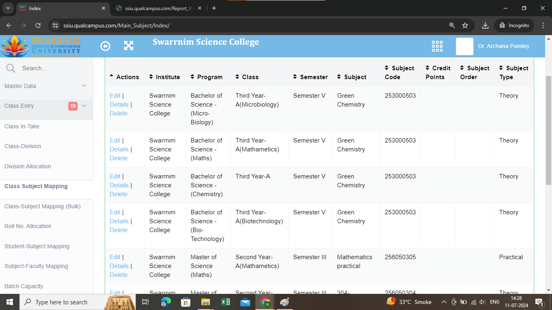Edit the Third Year-A(Microbiology) row
The image size is (552, 310).
[115, 96]
